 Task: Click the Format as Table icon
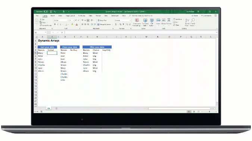[x=145, y=22]
